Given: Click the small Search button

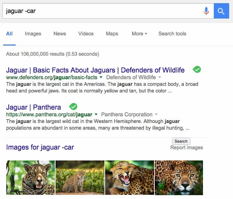Looking at the screenshot, I should 181,141.
